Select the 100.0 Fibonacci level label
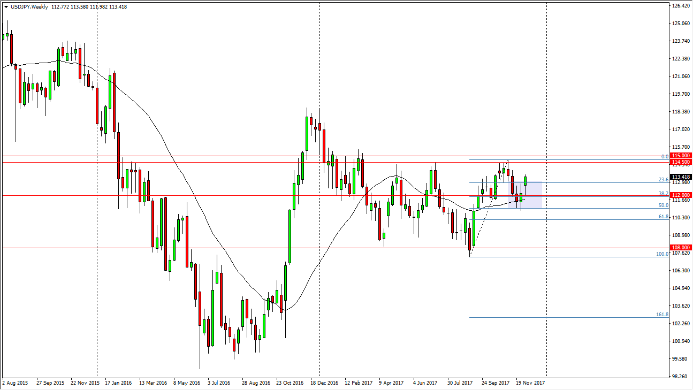Viewport: 693px width, 390px height. click(662, 254)
